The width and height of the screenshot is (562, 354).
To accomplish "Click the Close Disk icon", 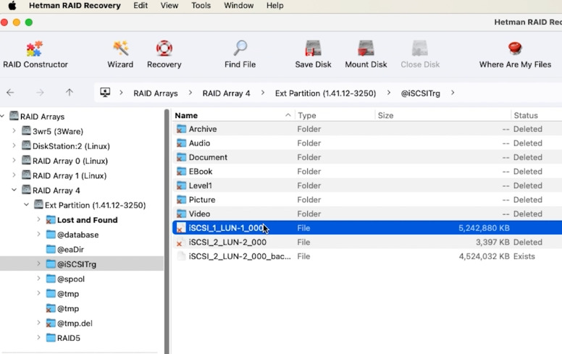I will (420, 49).
